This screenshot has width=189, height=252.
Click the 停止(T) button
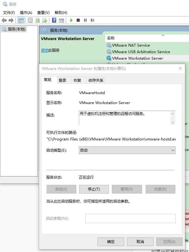coord(94,189)
